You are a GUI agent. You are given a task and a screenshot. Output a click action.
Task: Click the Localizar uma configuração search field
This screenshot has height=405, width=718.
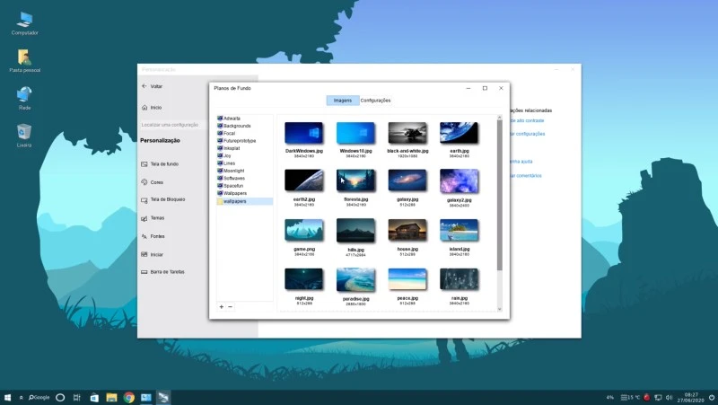coord(172,125)
